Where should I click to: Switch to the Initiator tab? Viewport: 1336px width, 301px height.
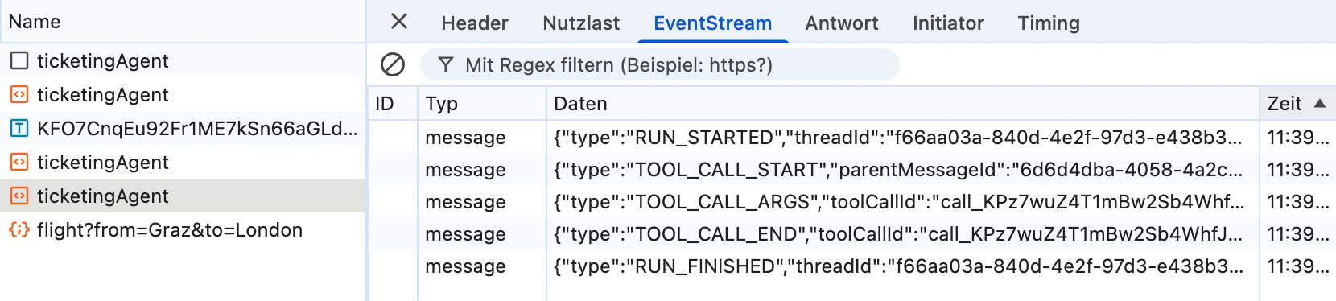[948, 23]
